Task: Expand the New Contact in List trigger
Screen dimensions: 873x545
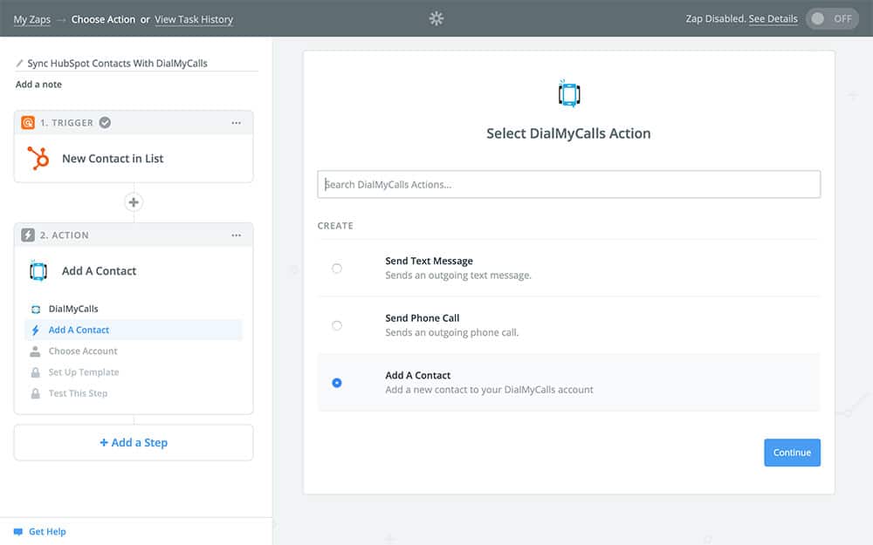Action: pyautogui.click(x=113, y=159)
